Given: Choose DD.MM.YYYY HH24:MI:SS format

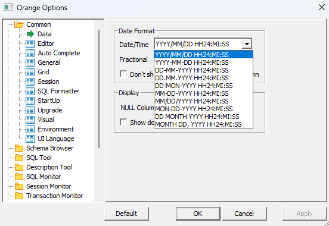Looking at the screenshot, I should [203, 78].
